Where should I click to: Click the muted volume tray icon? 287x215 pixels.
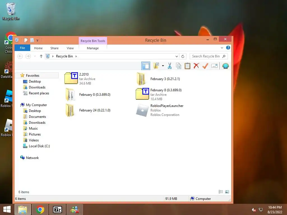point(253,210)
